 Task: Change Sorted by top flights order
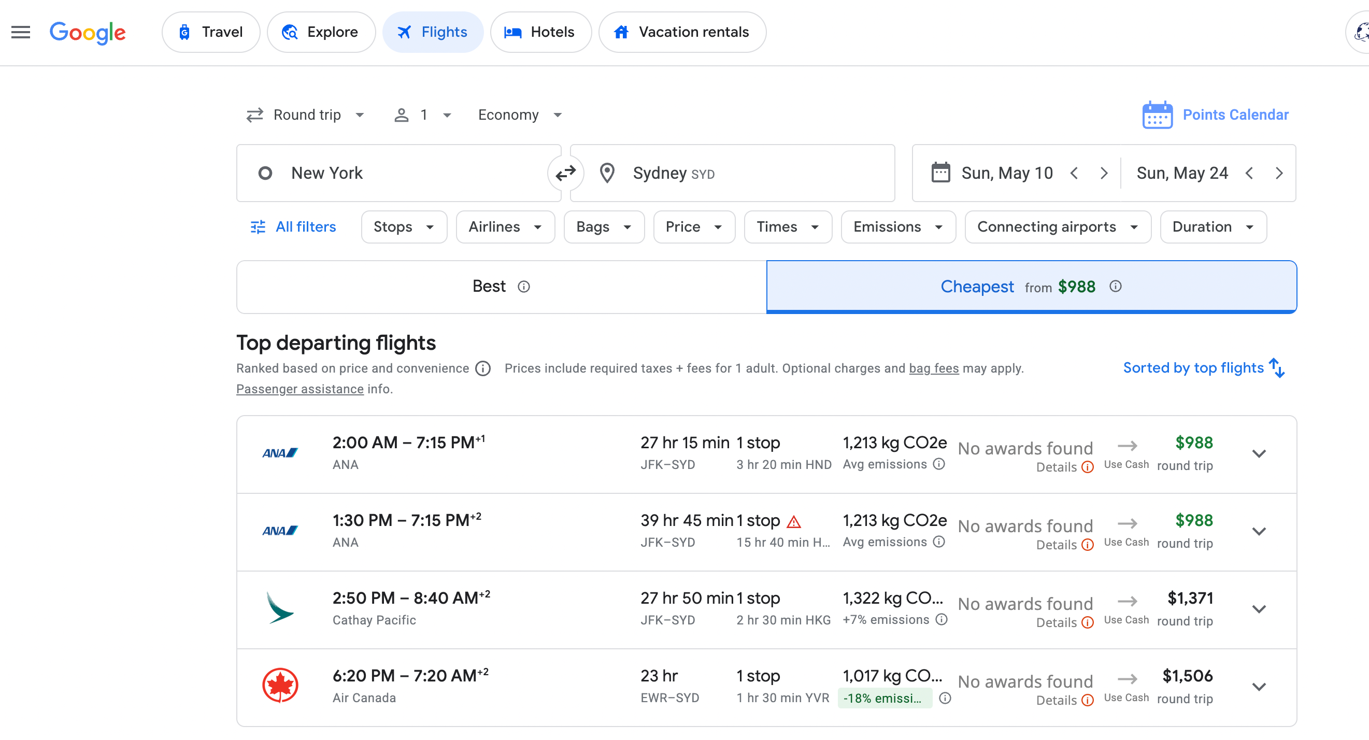1204,368
